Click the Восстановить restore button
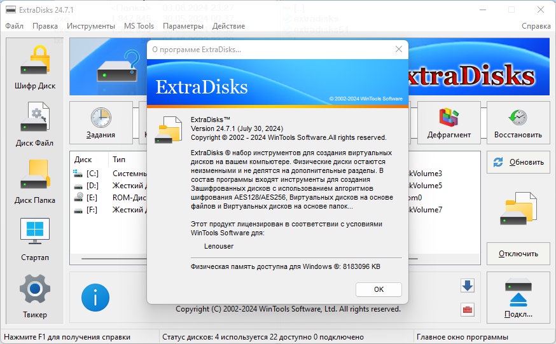 [518, 123]
